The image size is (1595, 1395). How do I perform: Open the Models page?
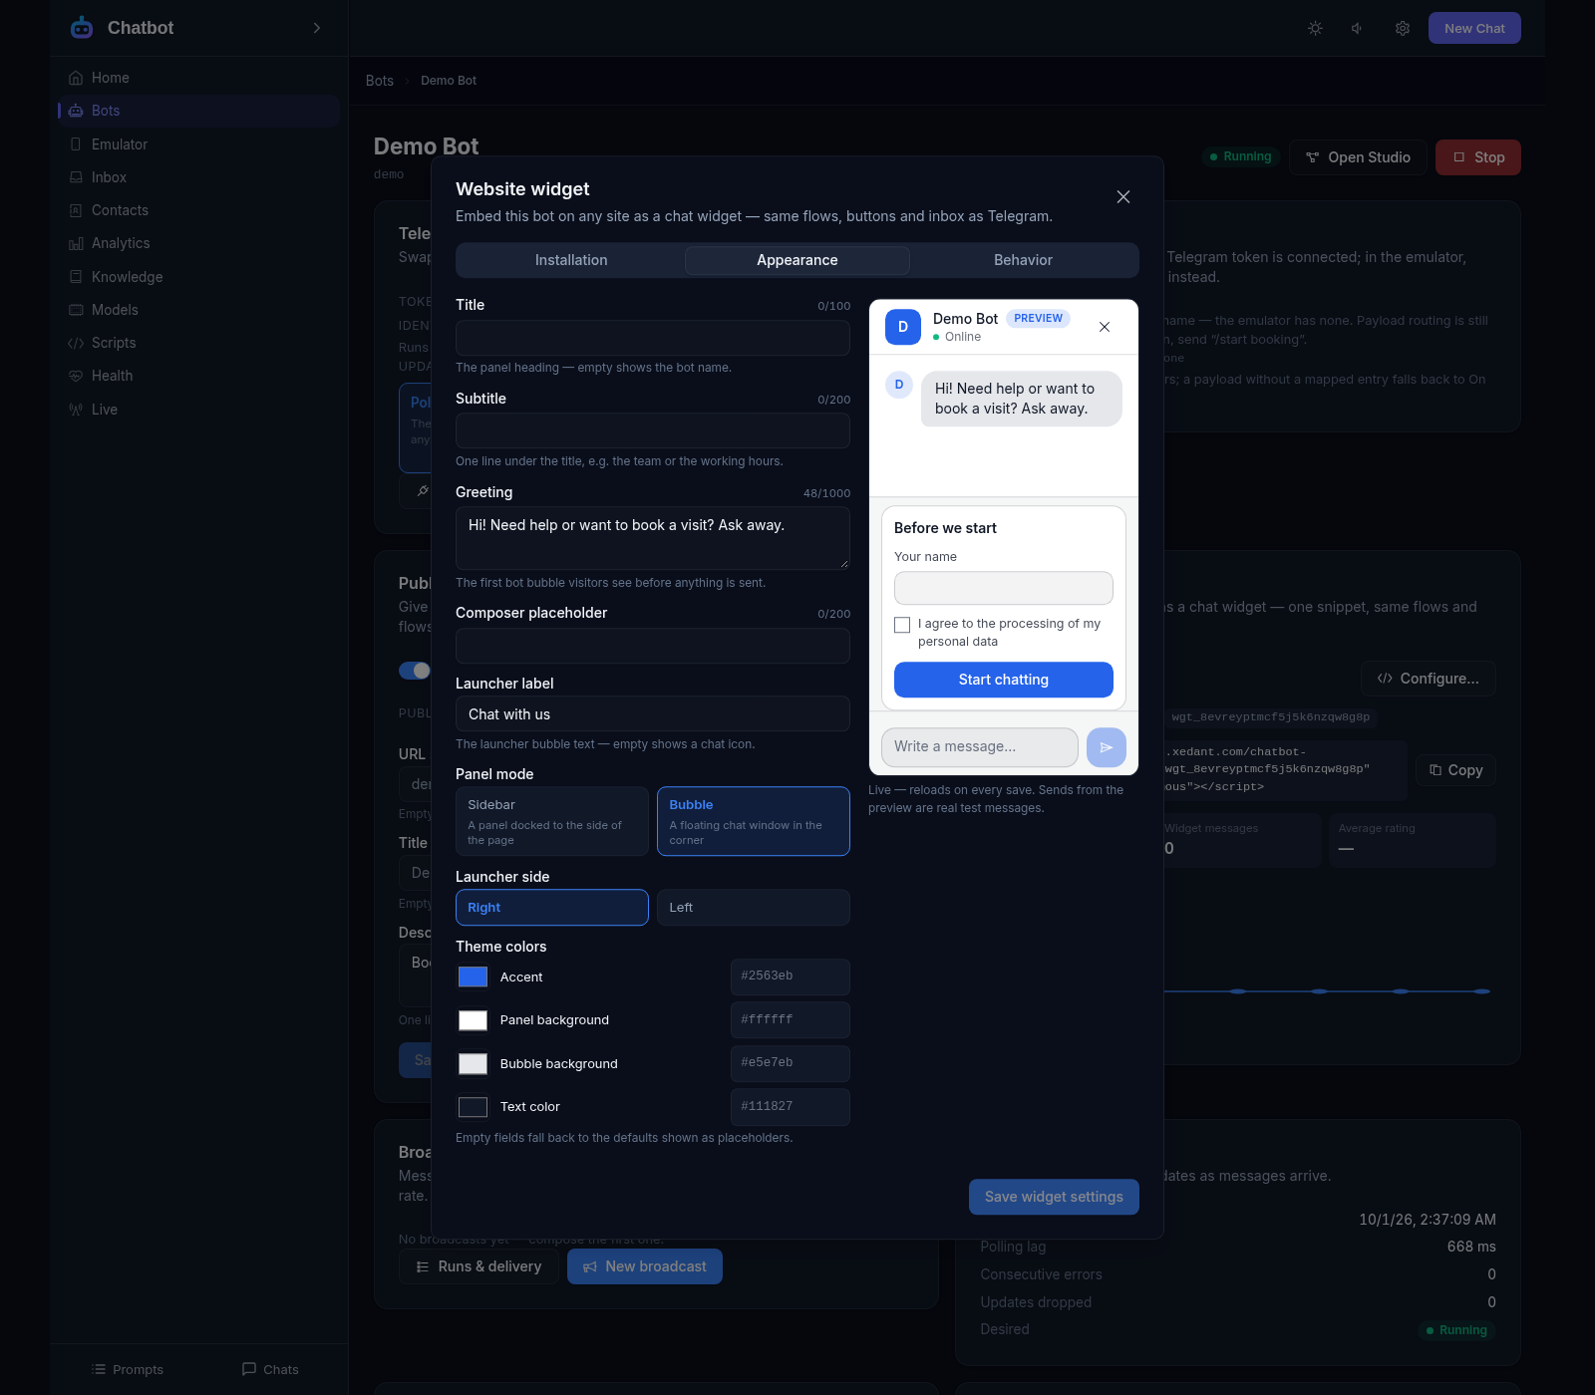pyautogui.click(x=198, y=310)
